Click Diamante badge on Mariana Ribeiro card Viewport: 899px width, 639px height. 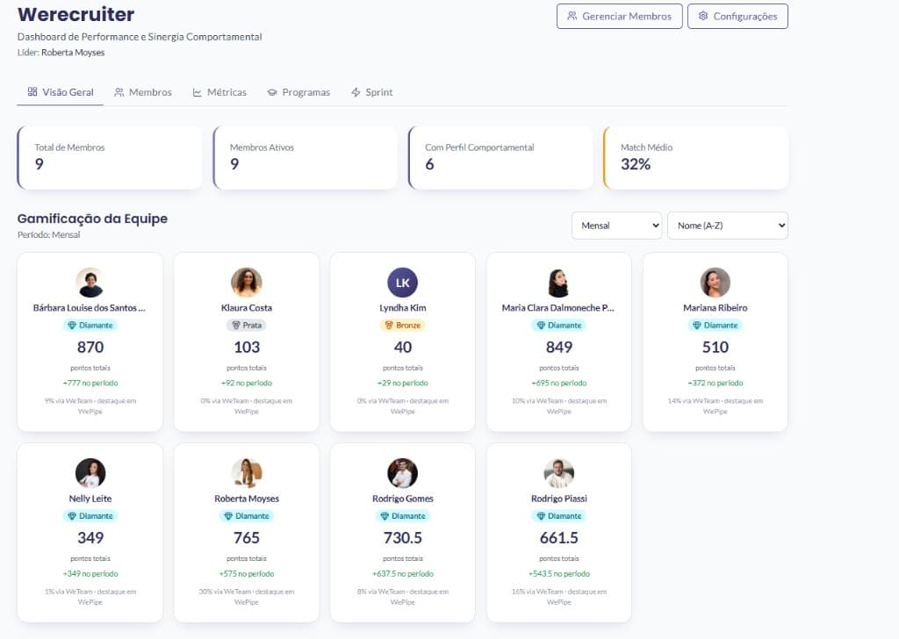pyautogui.click(x=715, y=326)
